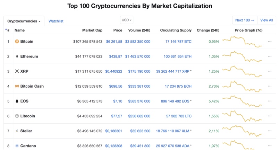Screen dimensions: 280x151
Task: Click the EOS teardrop logo icon
Action: tap(17, 101)
